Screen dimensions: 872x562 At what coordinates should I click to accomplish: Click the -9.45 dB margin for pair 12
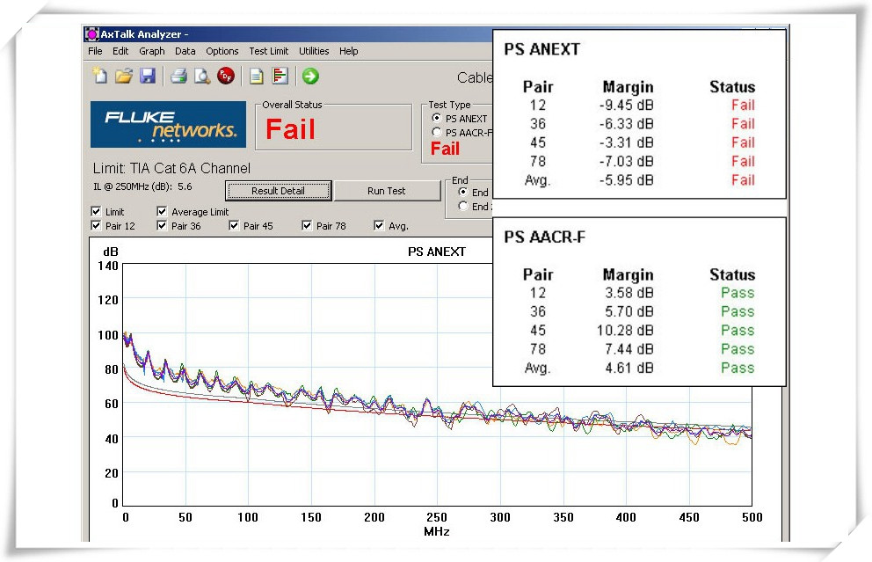point(626,106)
